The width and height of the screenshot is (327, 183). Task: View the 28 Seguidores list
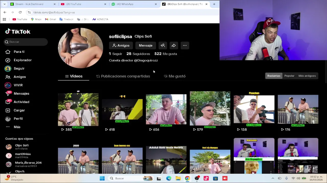click(138, 54)
